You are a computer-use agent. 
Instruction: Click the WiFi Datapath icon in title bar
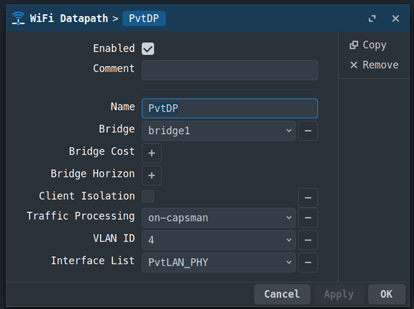[19, 18]
